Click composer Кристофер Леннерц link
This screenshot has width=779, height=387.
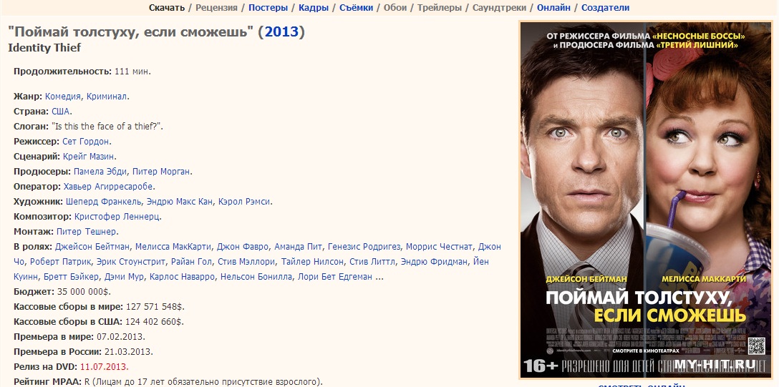point(117,216)
